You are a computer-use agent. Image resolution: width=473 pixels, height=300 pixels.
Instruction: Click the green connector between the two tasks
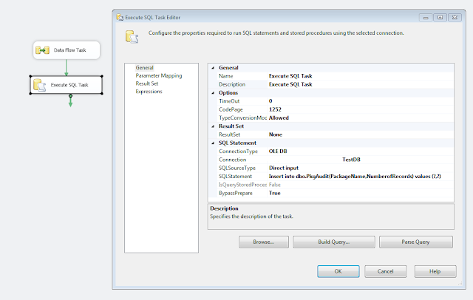(67, 67)
